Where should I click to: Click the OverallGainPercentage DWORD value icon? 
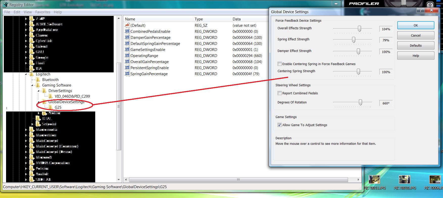point(127,62)
